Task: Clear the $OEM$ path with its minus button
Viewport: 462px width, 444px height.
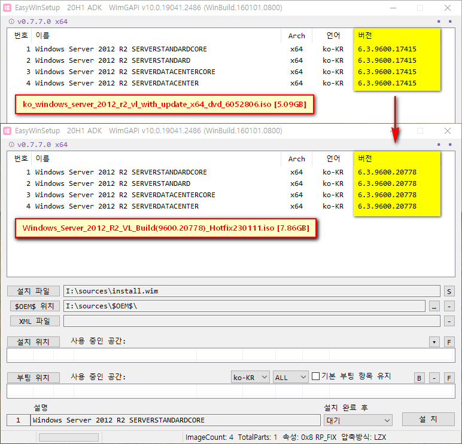Action: coord(449,307)
